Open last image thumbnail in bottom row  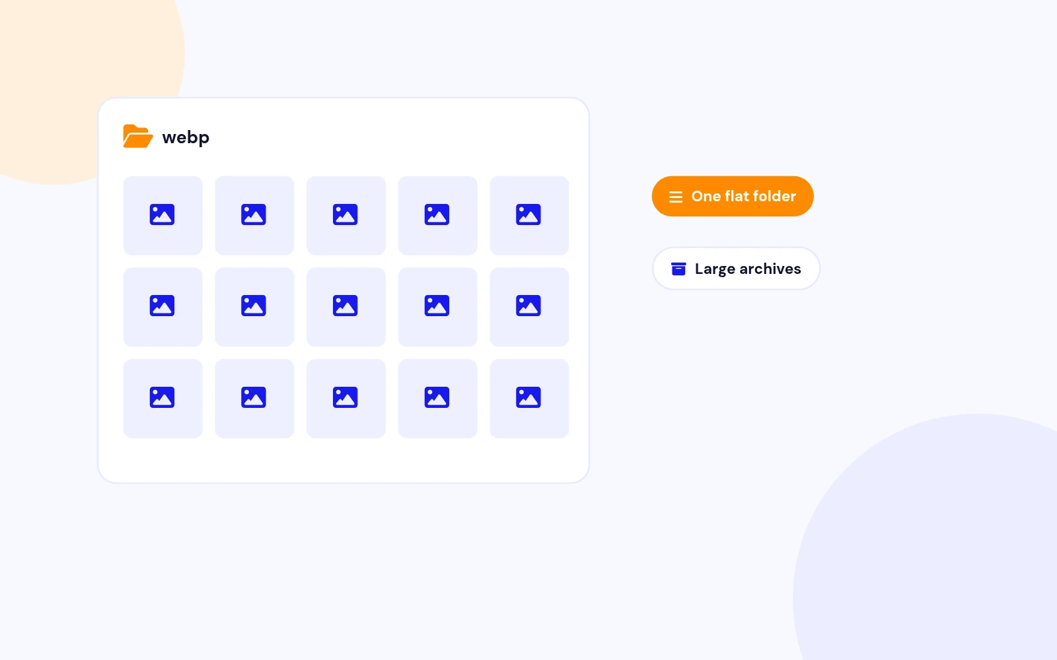(529, 399)
